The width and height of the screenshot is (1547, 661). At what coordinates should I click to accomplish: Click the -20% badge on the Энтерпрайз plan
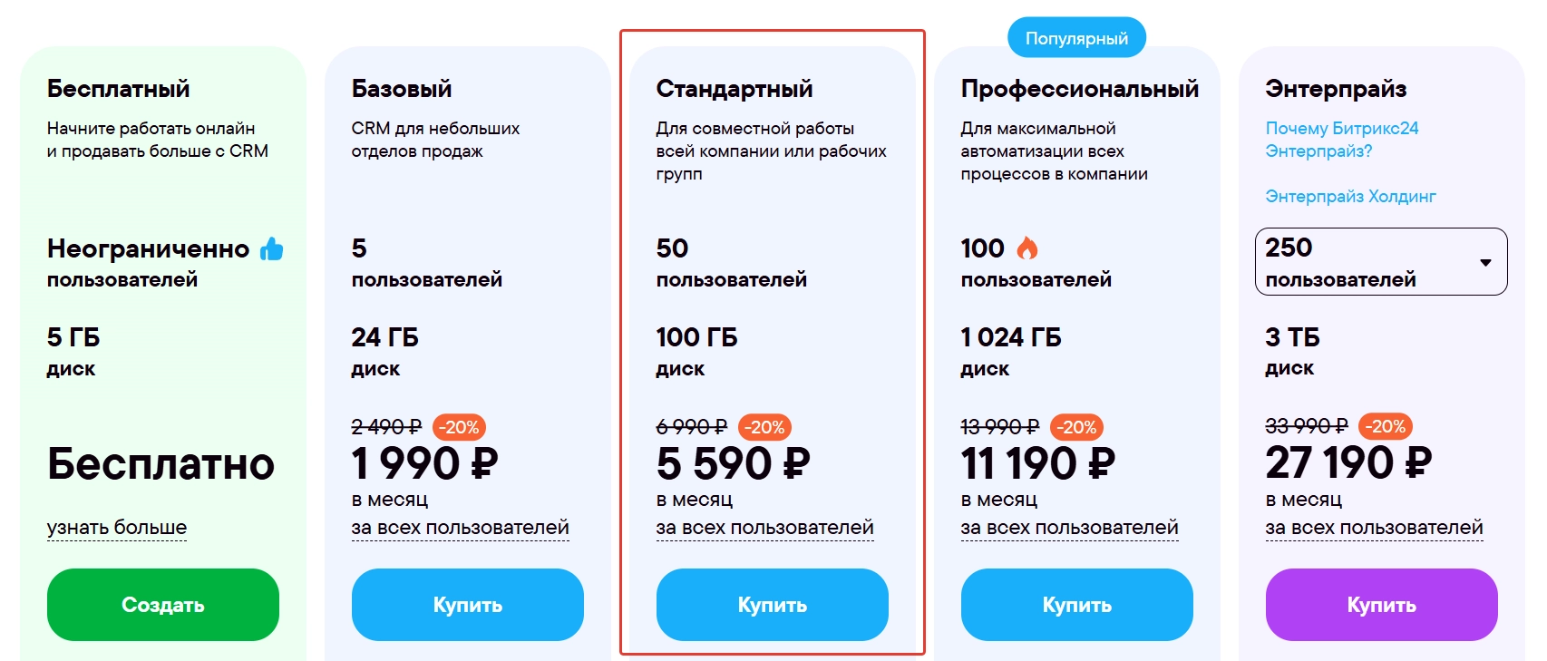(x=1386, y=426)
